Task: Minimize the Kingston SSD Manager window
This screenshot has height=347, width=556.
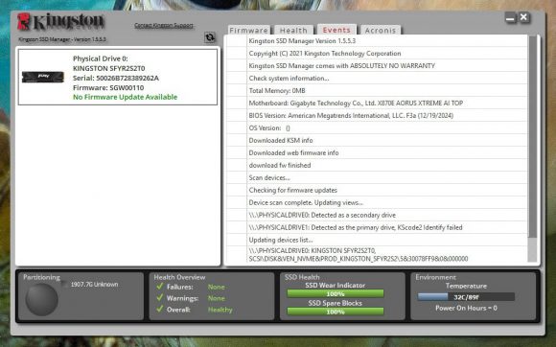Action: tap(511, 17)
